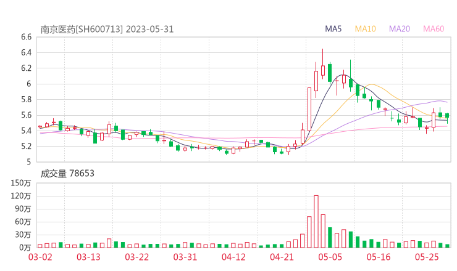Viewport: 457px width, 271px height.
Task: Click the 05-16 date axis label
Action: click(x=379, y=257)
